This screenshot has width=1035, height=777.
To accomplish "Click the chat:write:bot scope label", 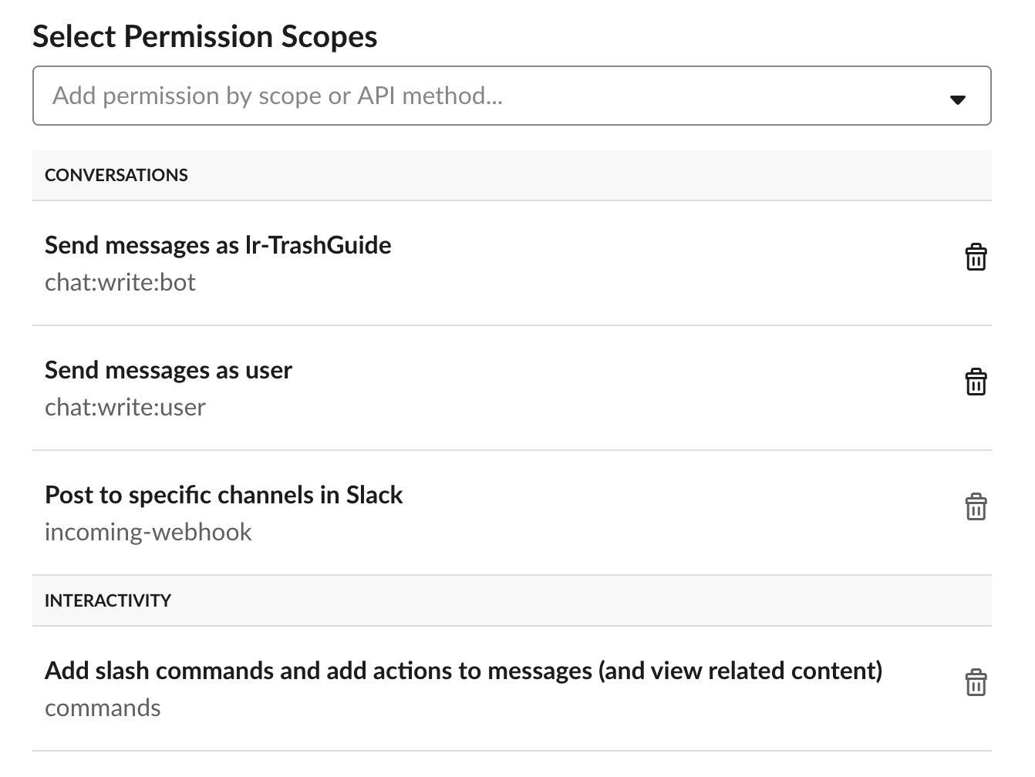I will click(x=120, y=282).
